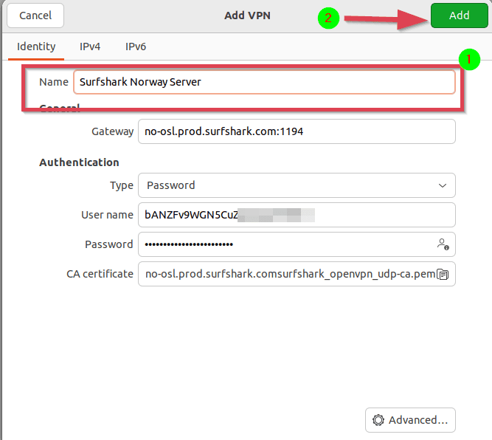Click the green circle marked 2
Screen dimensions: 492x440
pos(329,18)
